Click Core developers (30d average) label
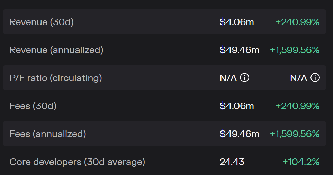This screenshot has width=333, height=175. click(x=77, y=162)
